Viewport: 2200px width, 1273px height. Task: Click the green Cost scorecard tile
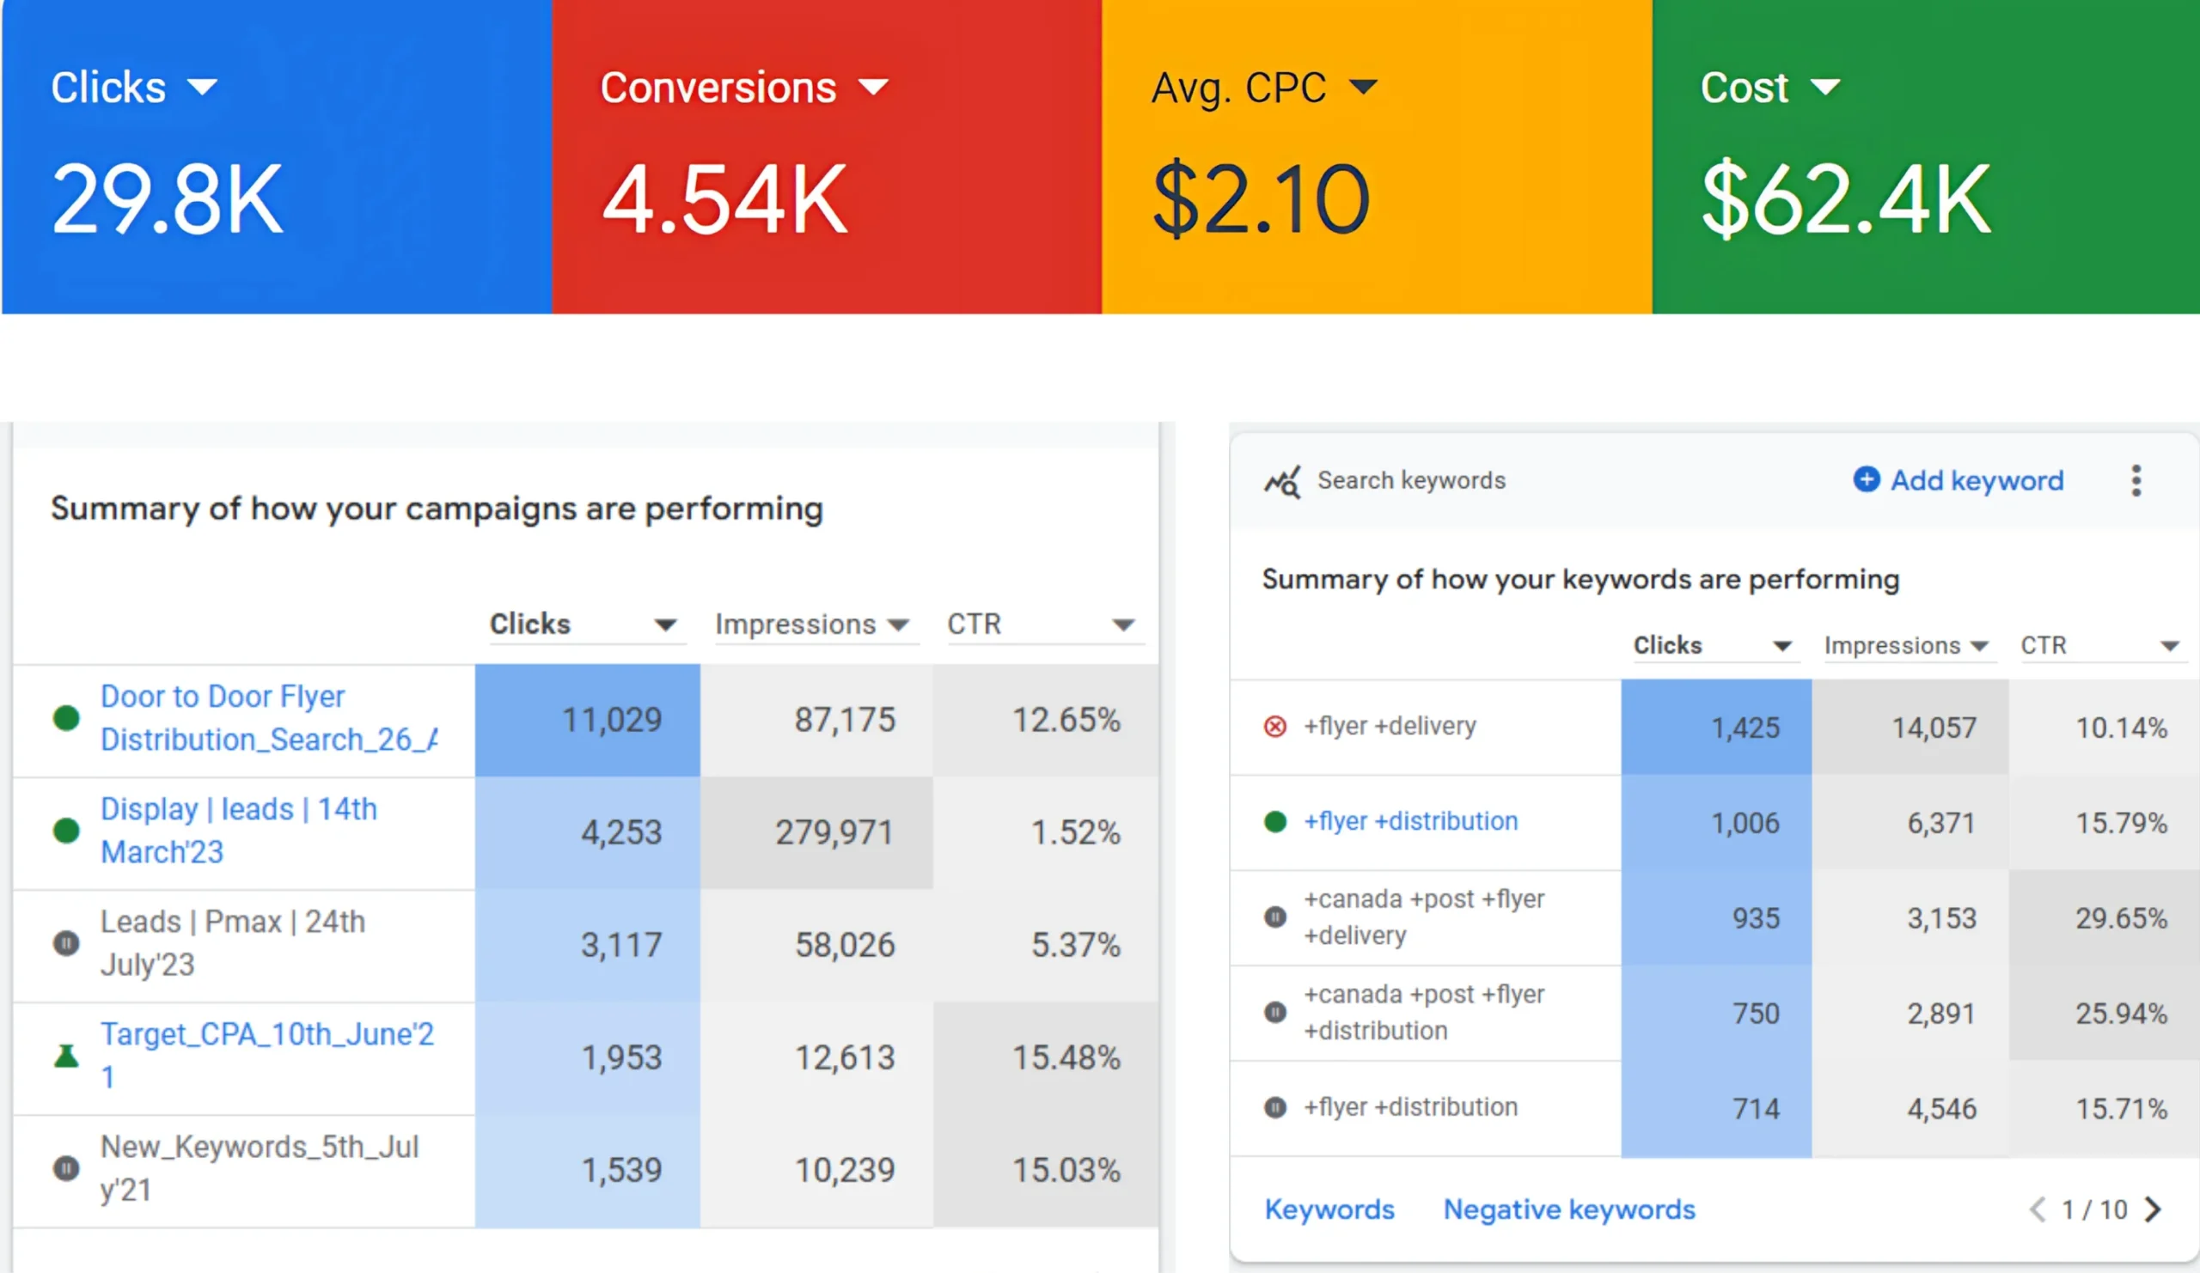click(x=1925, y=157)
